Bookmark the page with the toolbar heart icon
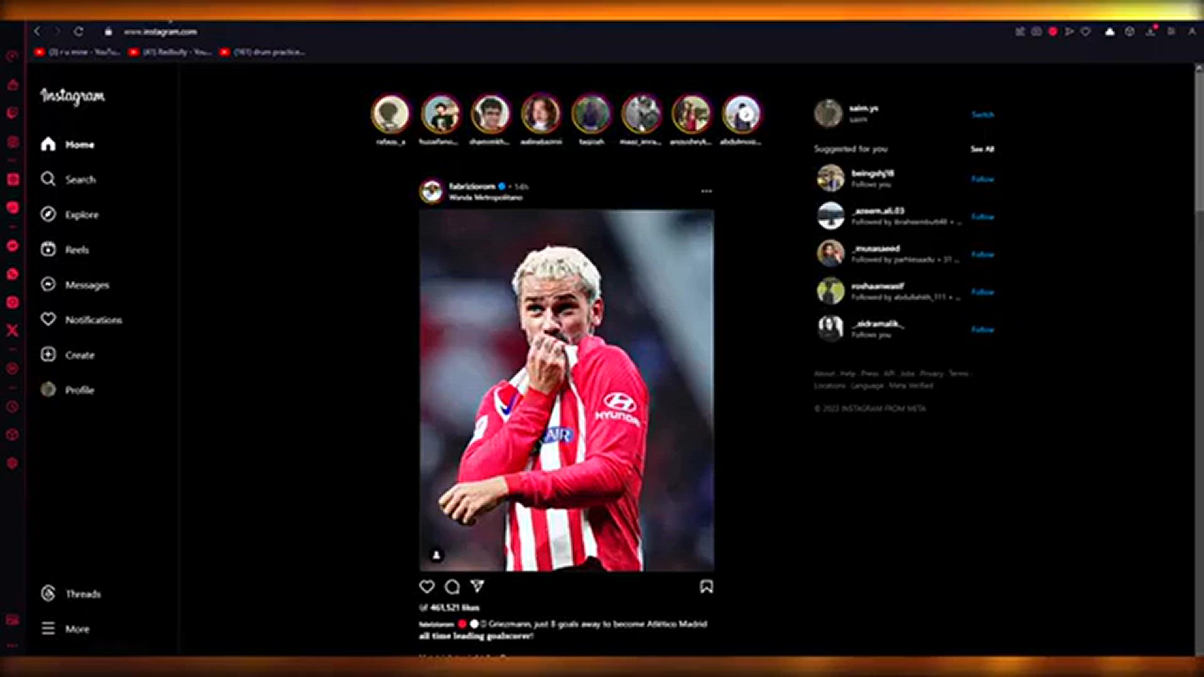The height and width of the screenshot is (677, 1204). tap(1085, 31)
